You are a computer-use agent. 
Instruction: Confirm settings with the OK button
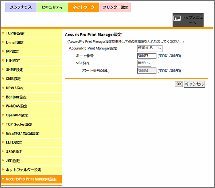coord(179,84)
